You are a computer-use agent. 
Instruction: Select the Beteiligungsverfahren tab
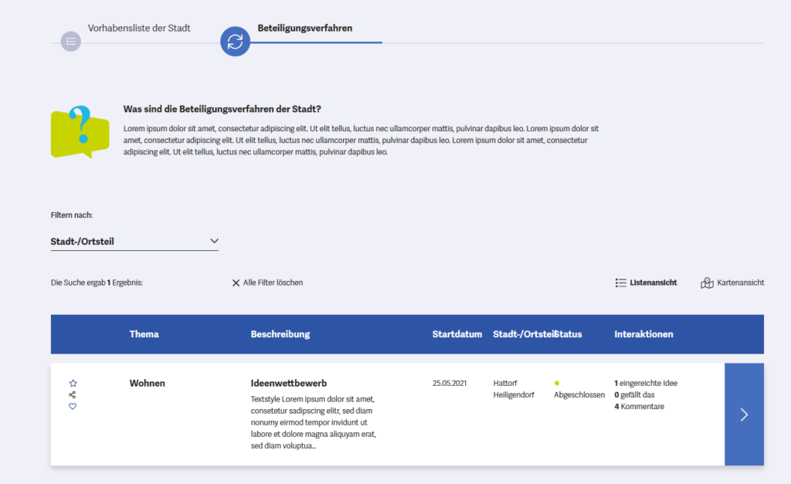click(x=304, y=29)
